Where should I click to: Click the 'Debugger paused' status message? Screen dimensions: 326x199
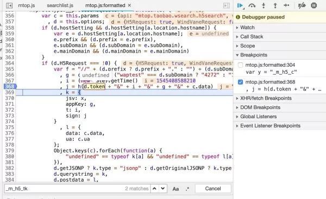pyautogui.click(x=263, y=17)
